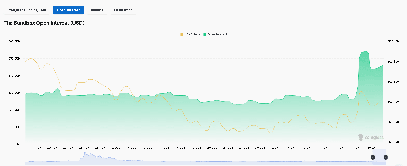
Task: Hide the Open Interest series via legend label
Action: 217,34
